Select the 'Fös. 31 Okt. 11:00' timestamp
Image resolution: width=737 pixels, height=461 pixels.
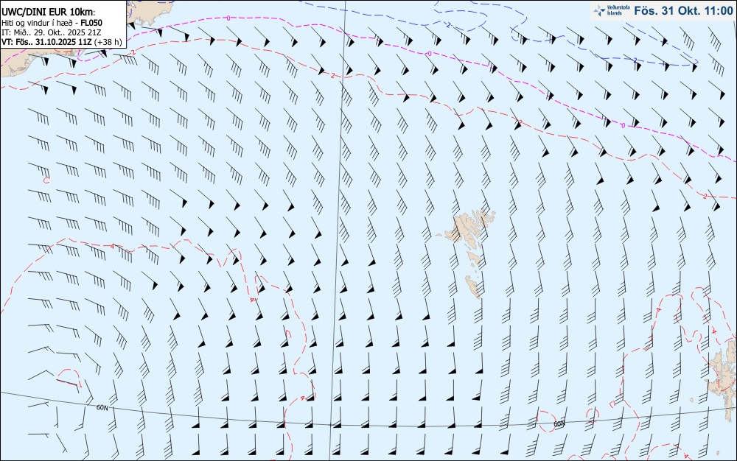(683, 11)
